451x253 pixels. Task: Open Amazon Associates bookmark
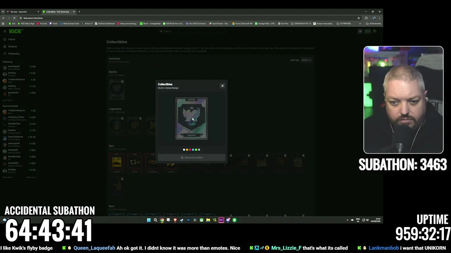[x=323, y=24]
